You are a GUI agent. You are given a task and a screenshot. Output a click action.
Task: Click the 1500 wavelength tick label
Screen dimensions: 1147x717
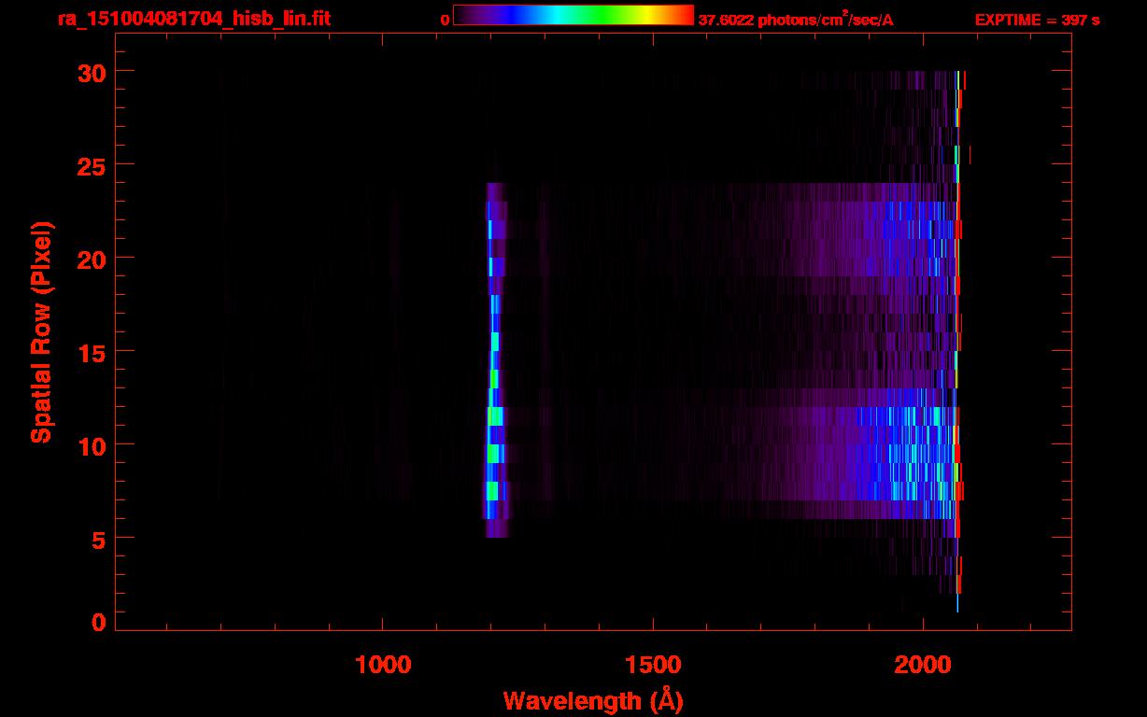[652, 665]
